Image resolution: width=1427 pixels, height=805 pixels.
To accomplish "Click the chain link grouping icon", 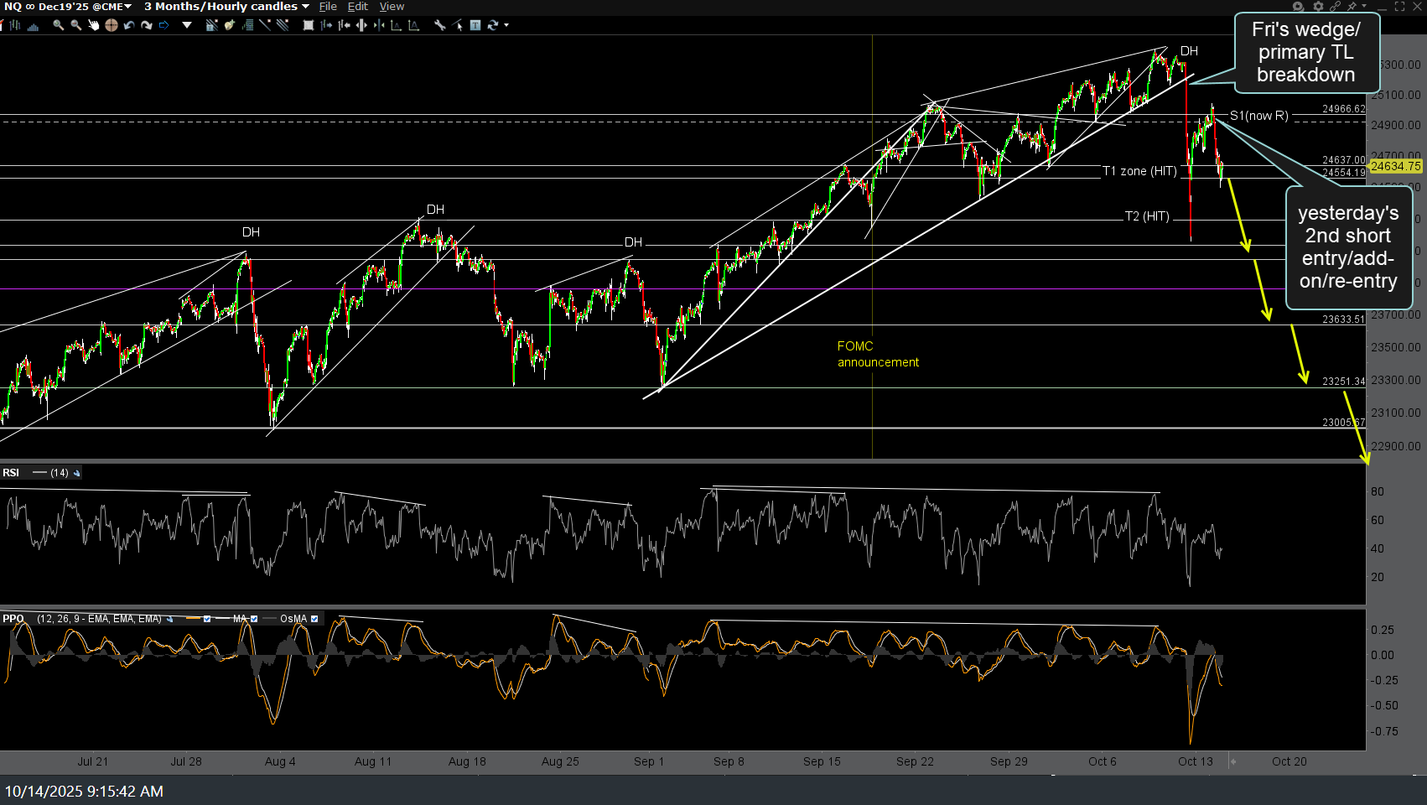I will point(1335,7).
